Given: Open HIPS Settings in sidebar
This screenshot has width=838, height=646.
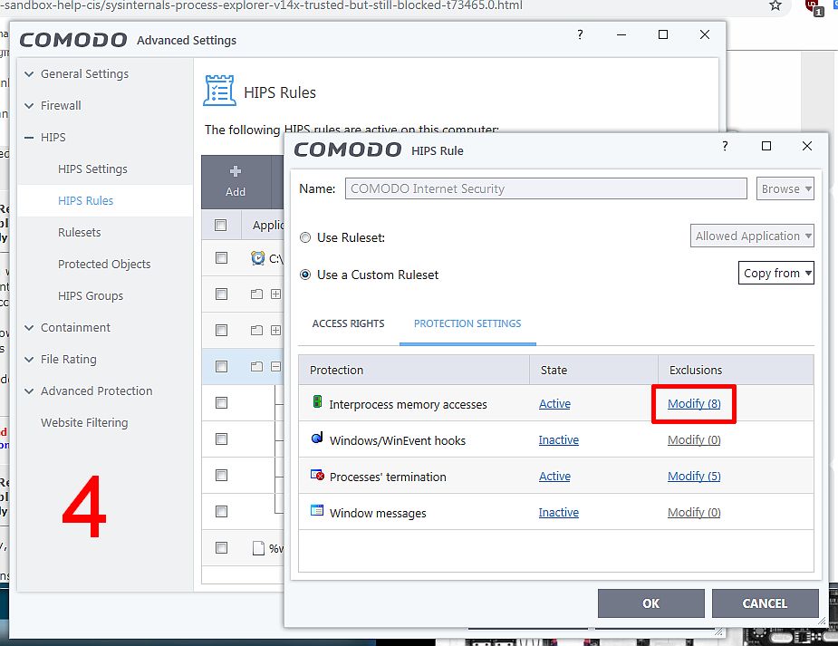Looking at the screenshot, I should [x=93, y=169].
